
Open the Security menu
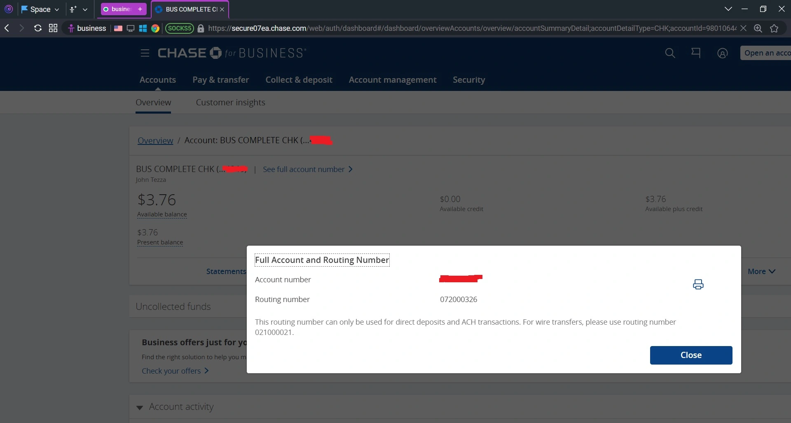[x=469, y=80]
